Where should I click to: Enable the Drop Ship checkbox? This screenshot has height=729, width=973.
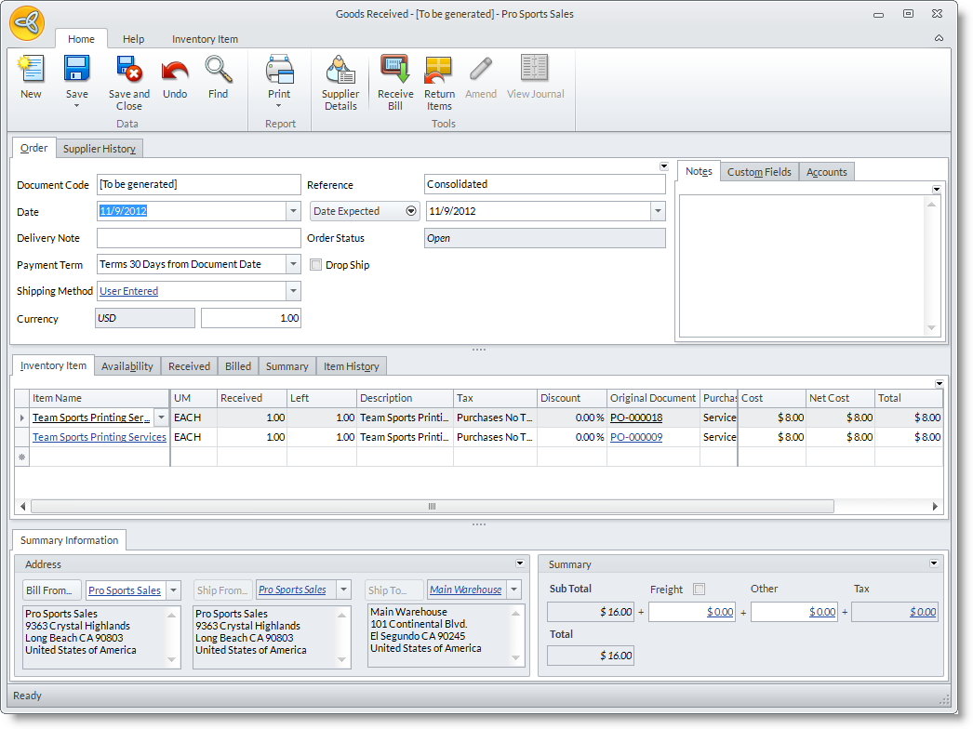(316, 265)
